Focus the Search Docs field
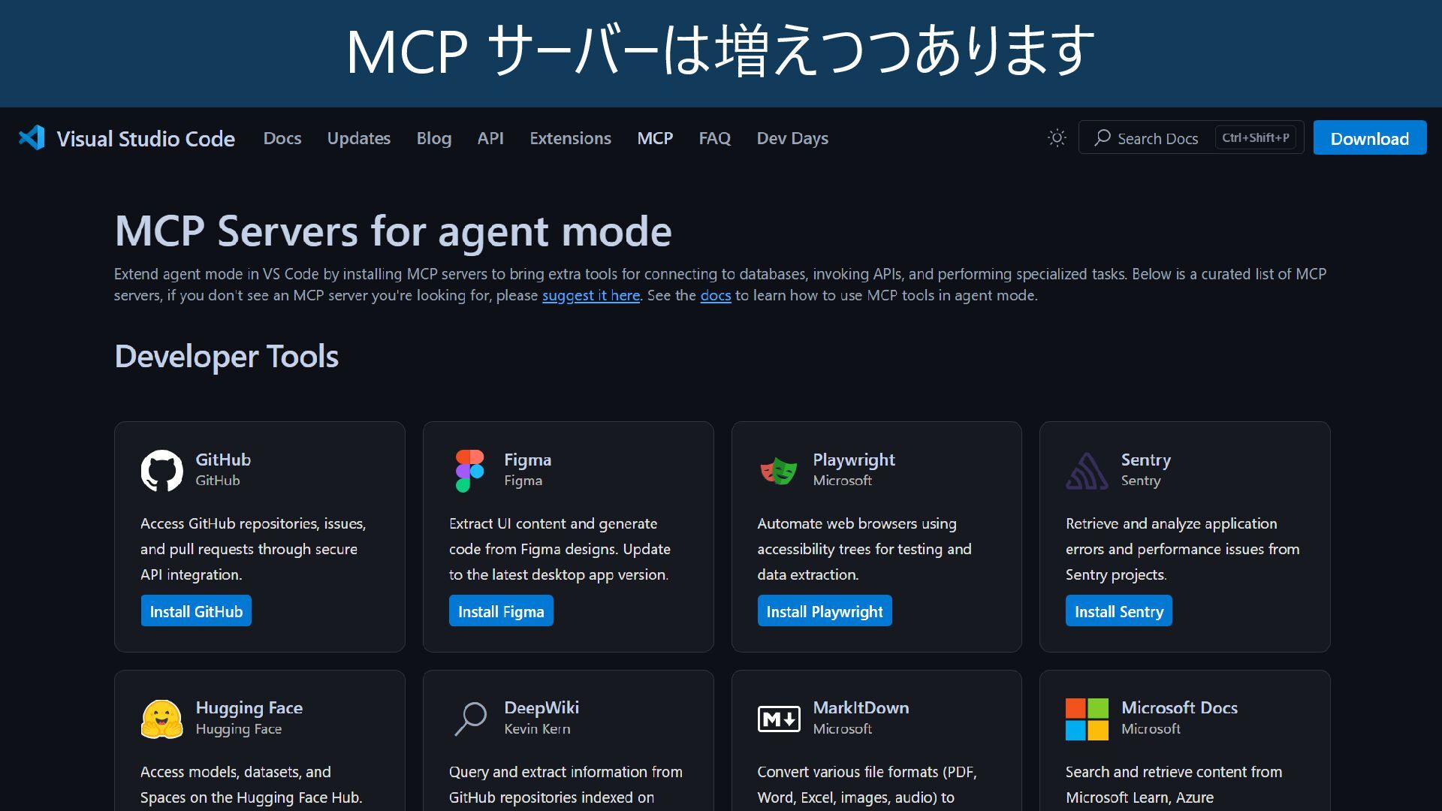The image size is (1442, 811). pos(1157,138)
